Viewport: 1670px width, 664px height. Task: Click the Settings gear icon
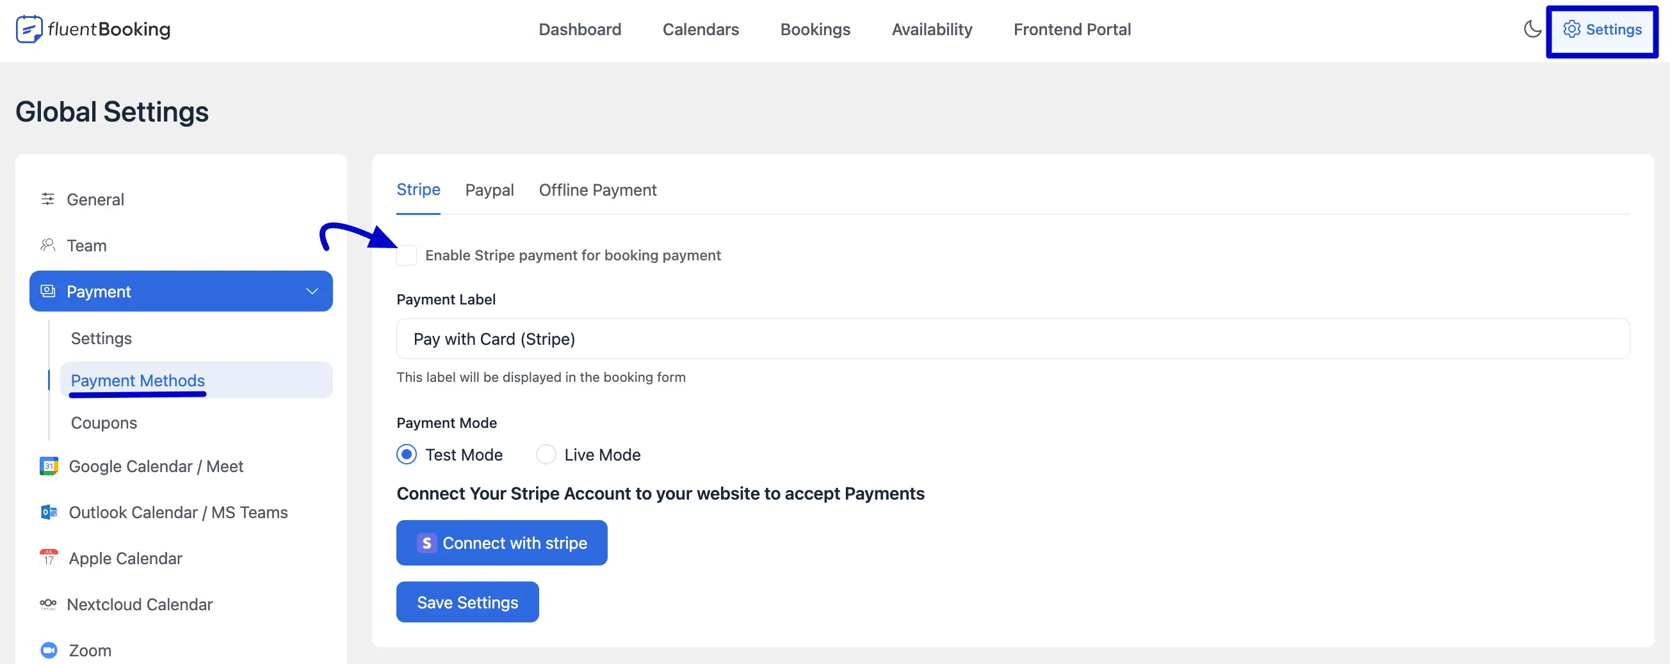click(1571, 29)
